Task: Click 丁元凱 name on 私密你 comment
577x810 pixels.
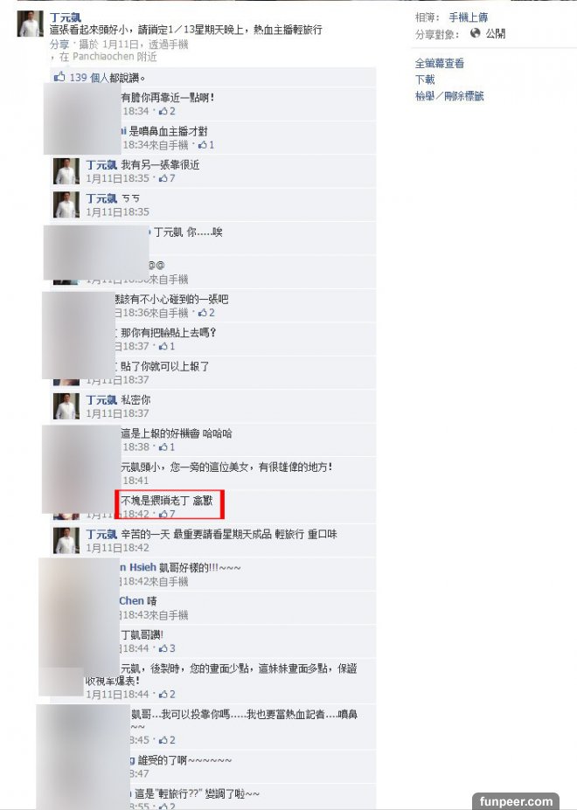Action: click(101, 400)
